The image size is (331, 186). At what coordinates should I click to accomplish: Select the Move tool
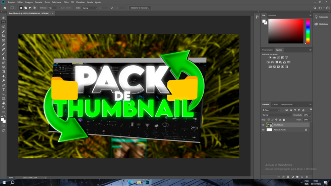pos(4,18)
